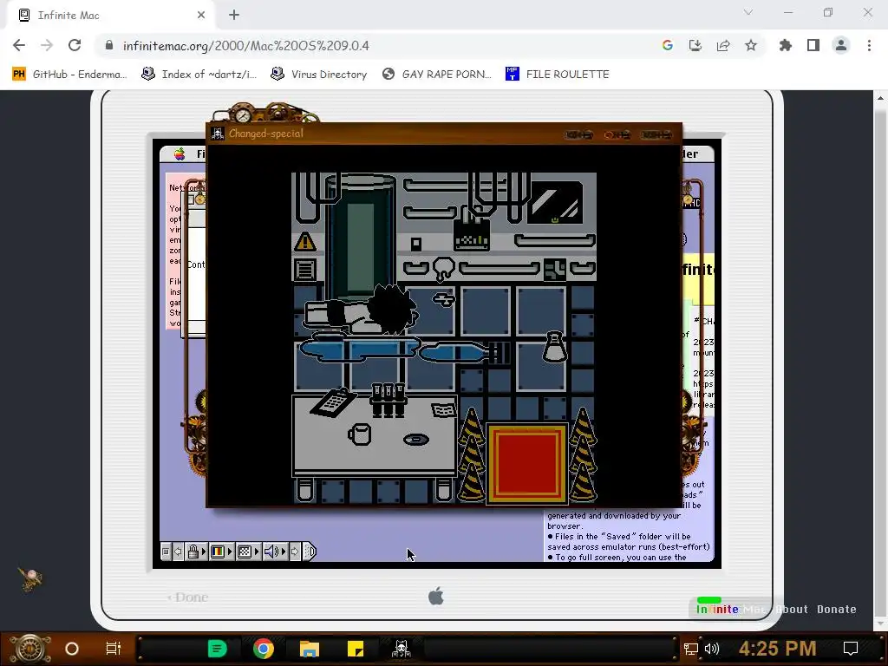Click the Google icon in address bar
Image resolution: width=888 pixels, height=666 pixels.
pyautogui.click(x=667, y=45)
